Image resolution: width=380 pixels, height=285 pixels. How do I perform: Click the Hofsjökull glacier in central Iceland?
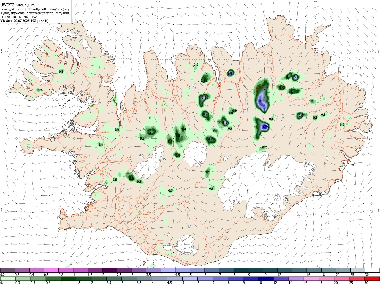[x=195, y=154]
